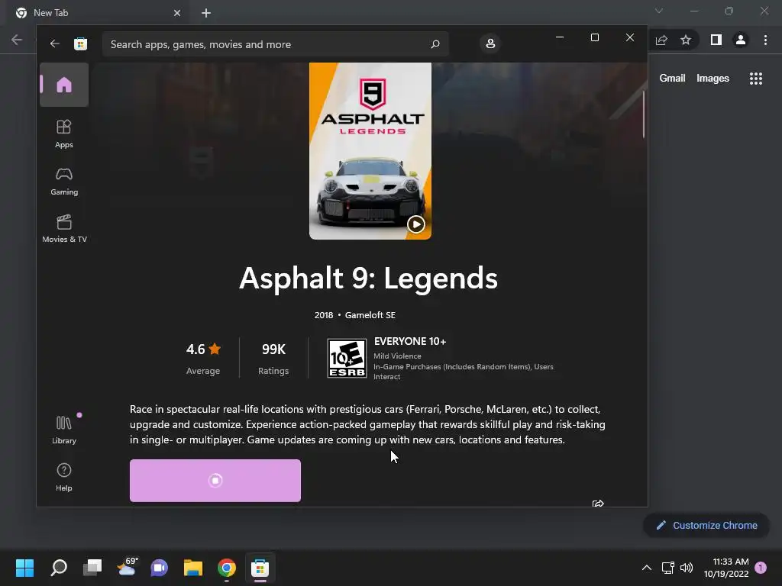This screenshot has width=782, height=586.
Task: Click Chrome's back arrow button
Action: [17, 40]
